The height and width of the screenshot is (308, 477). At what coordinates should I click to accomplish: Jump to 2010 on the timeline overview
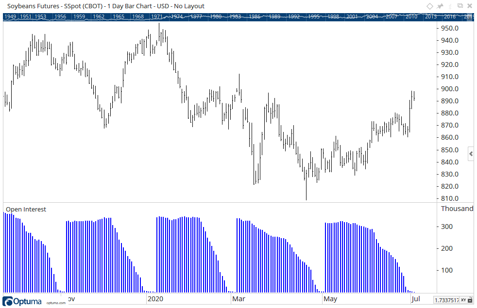coord(411,16)
